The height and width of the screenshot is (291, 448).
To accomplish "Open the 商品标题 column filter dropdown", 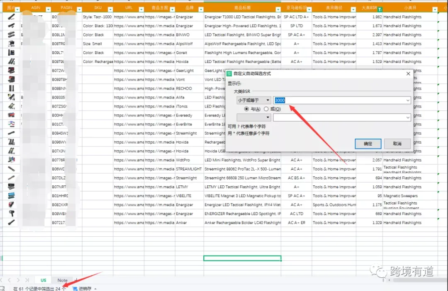I will (x=278, y=10).
